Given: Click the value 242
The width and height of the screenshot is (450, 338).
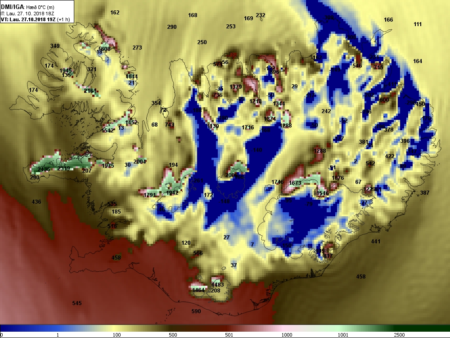Looking at the screenshot, I should [326, 111].
